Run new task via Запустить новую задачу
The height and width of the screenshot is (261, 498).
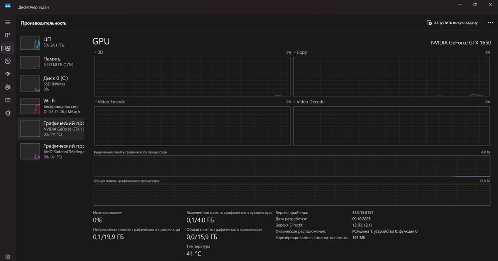[452, 22]
